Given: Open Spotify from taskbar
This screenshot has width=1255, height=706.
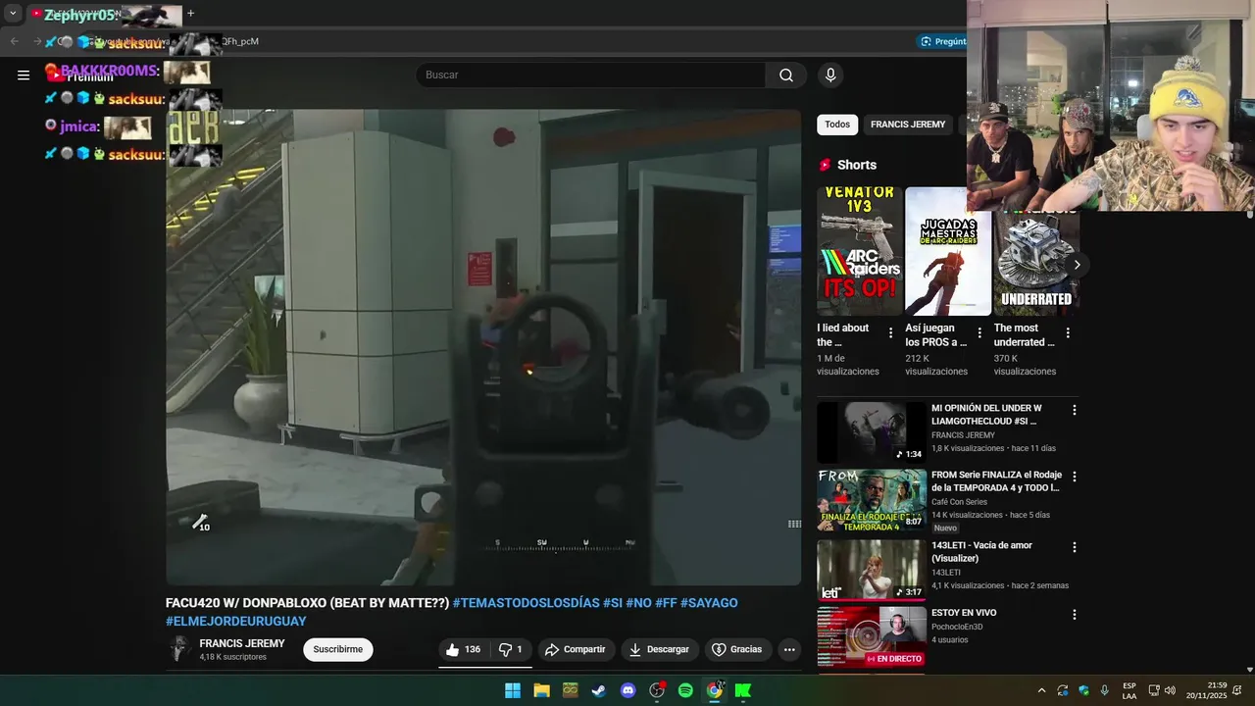Looking at the screenshot, I should click(x=685, y=690).
